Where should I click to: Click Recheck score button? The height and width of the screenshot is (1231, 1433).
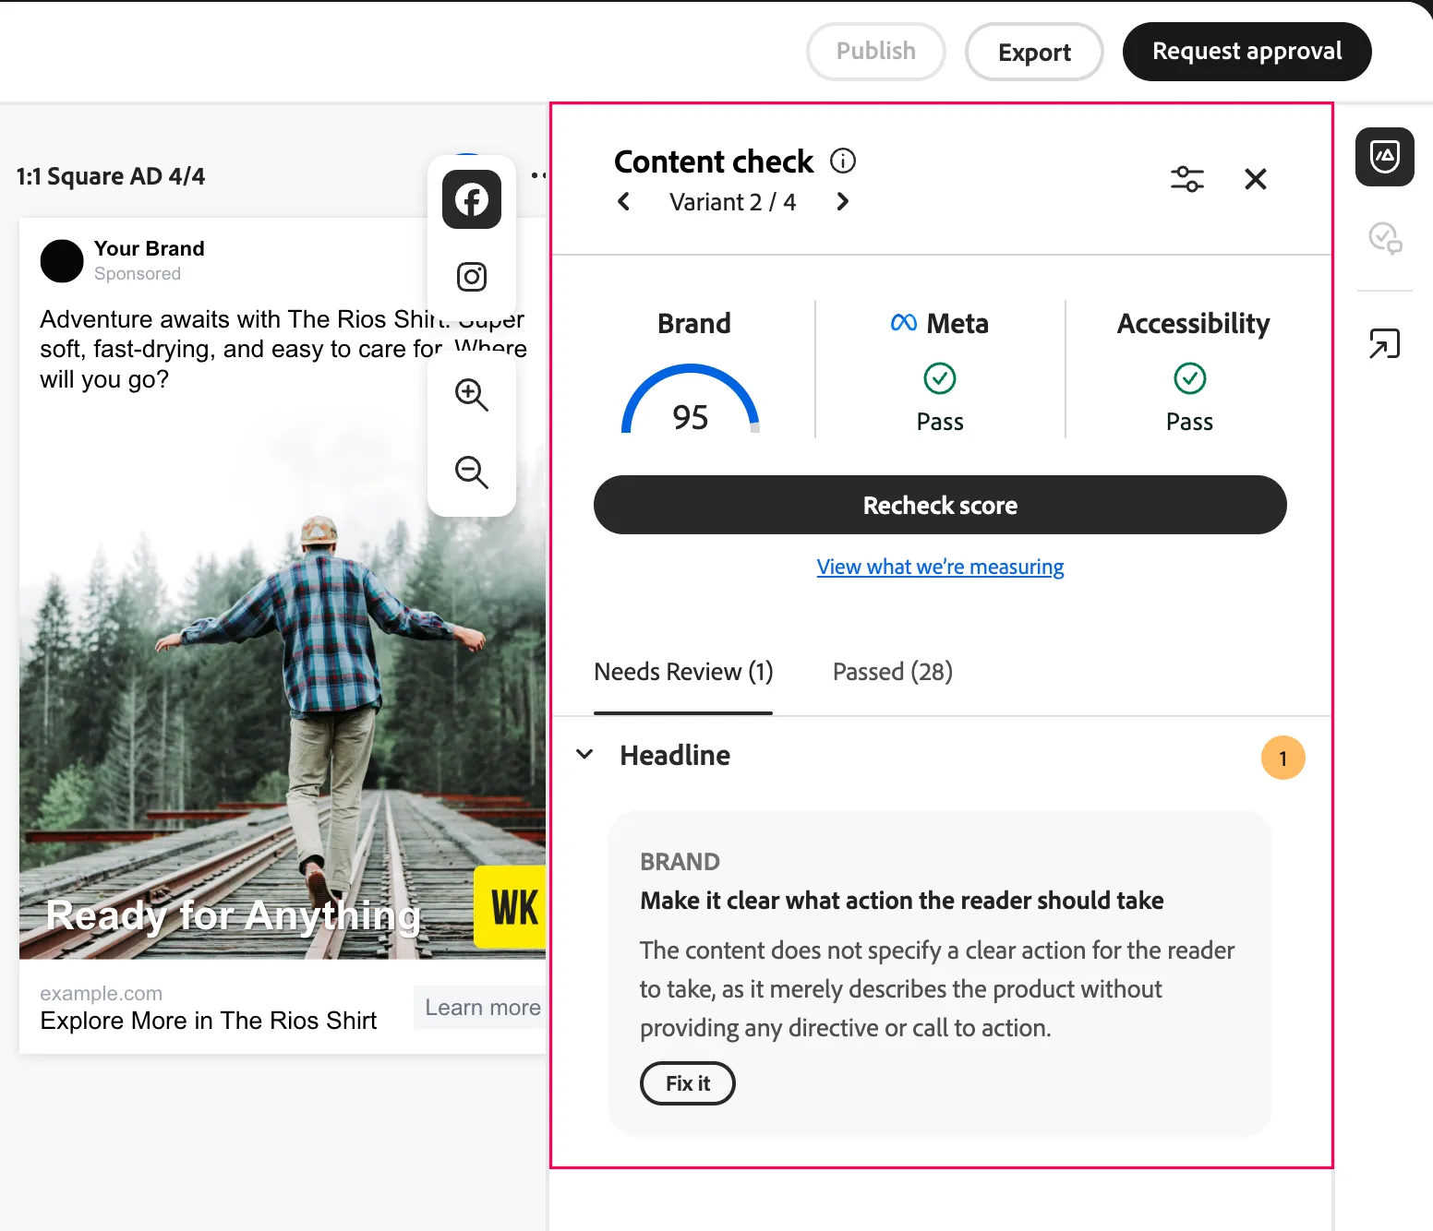click(940, 505)
